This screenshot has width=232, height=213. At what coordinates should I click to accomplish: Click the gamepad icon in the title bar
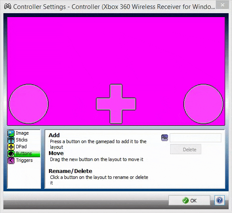coord(8,6)
